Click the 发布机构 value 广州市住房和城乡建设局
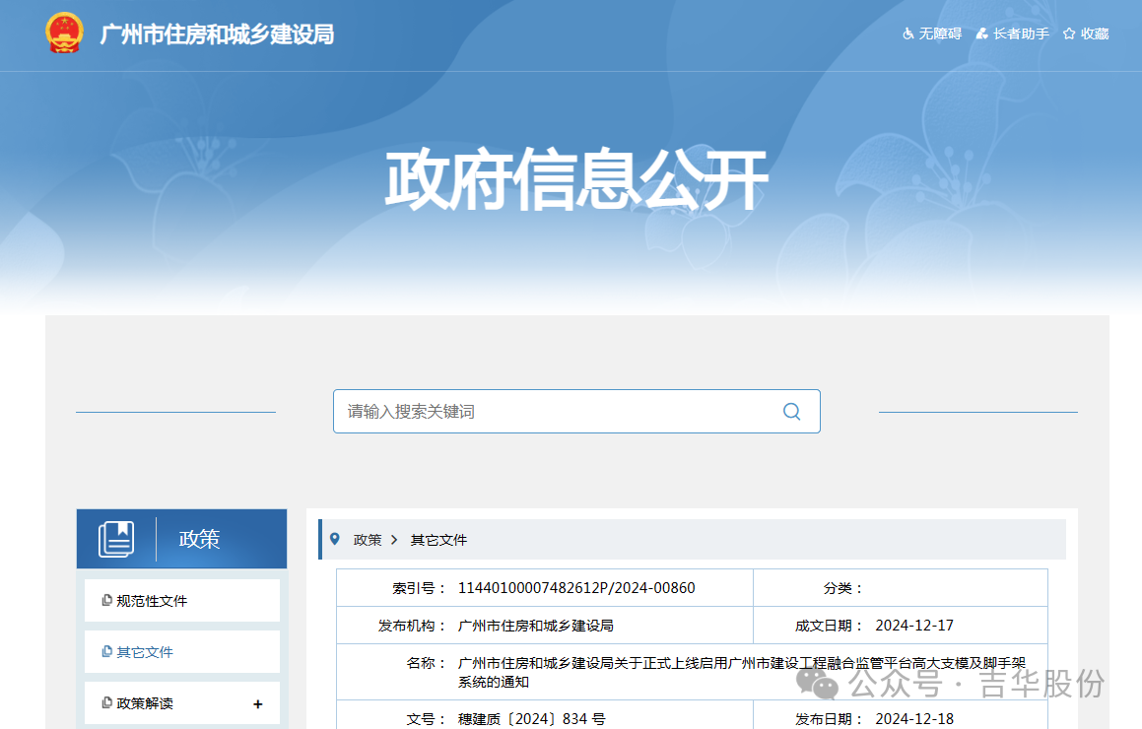The height and width of the screenshot is (729, 1142). point(535,626)
